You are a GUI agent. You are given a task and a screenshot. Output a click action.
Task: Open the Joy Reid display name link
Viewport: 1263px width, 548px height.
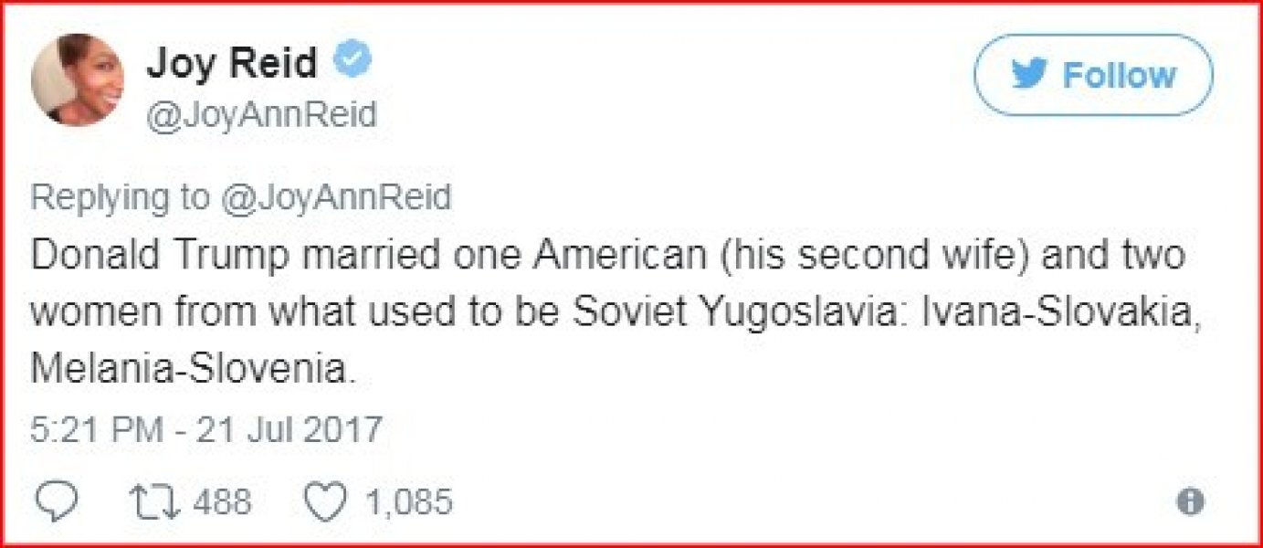coord(232,63)
